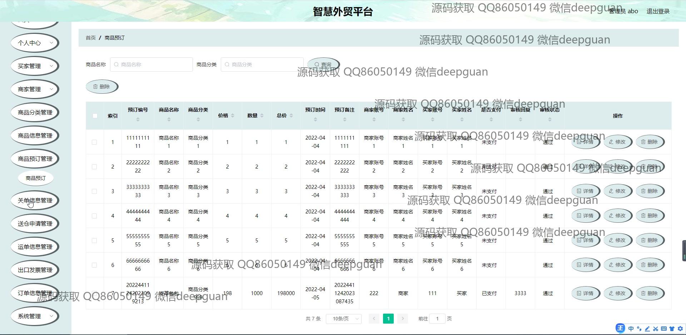Open details for row 1 booking

point(585,142)
